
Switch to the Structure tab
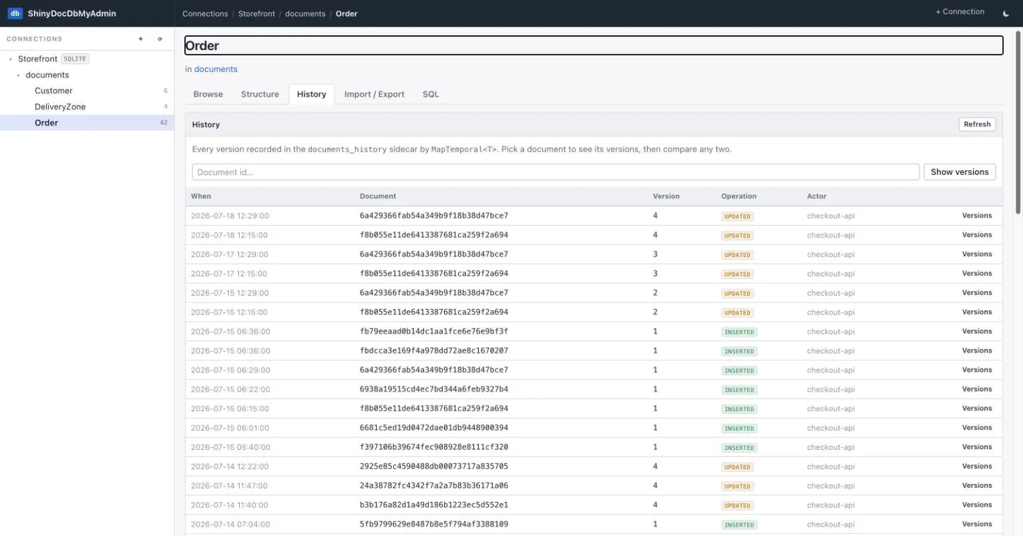click(x=260, y=94)
